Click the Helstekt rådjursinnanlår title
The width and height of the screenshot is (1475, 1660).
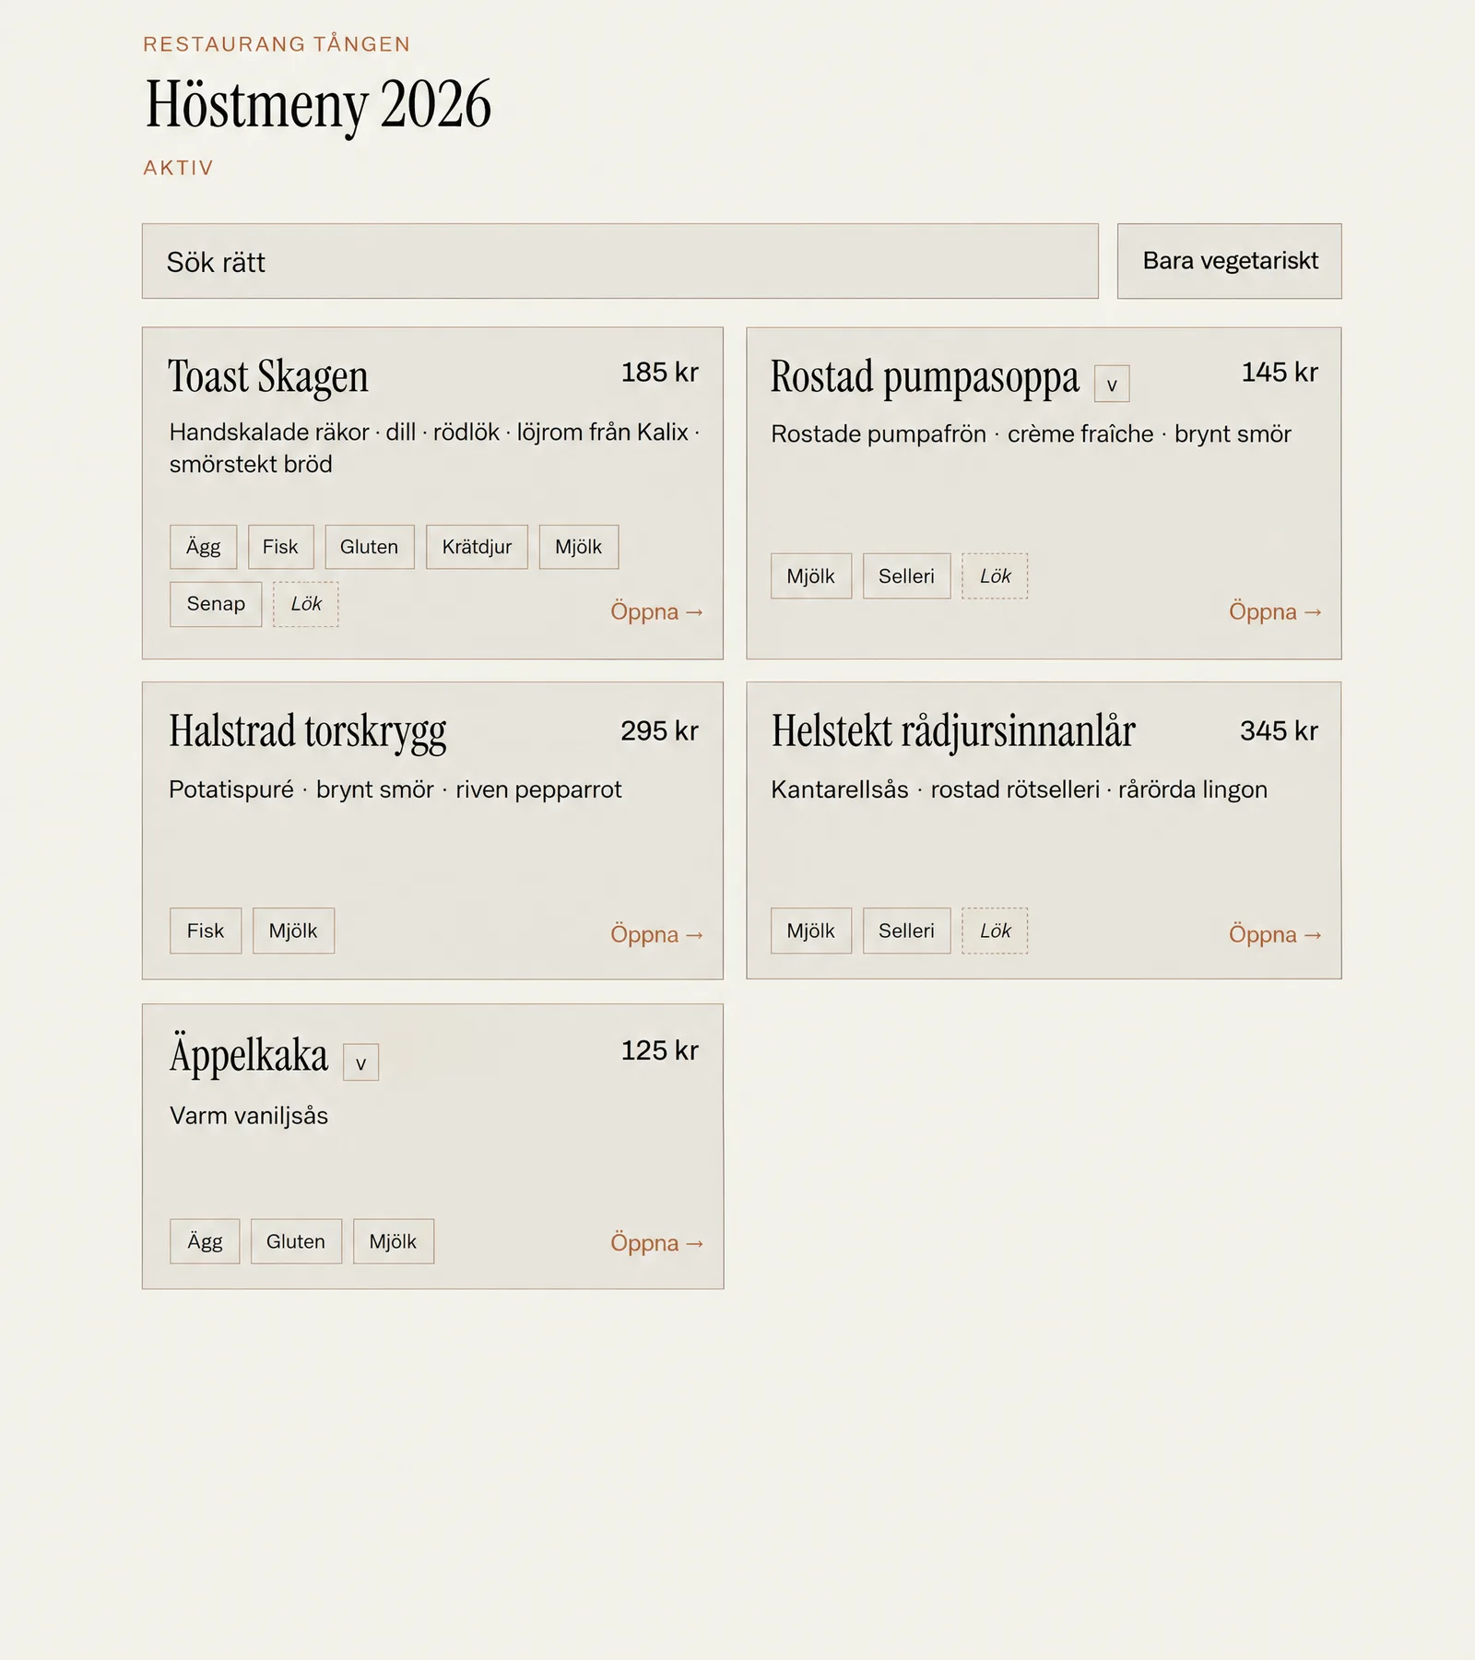tap(953, 731)
